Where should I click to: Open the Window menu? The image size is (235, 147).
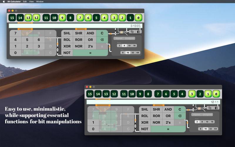pyautogui.click(x=40, y=1)
